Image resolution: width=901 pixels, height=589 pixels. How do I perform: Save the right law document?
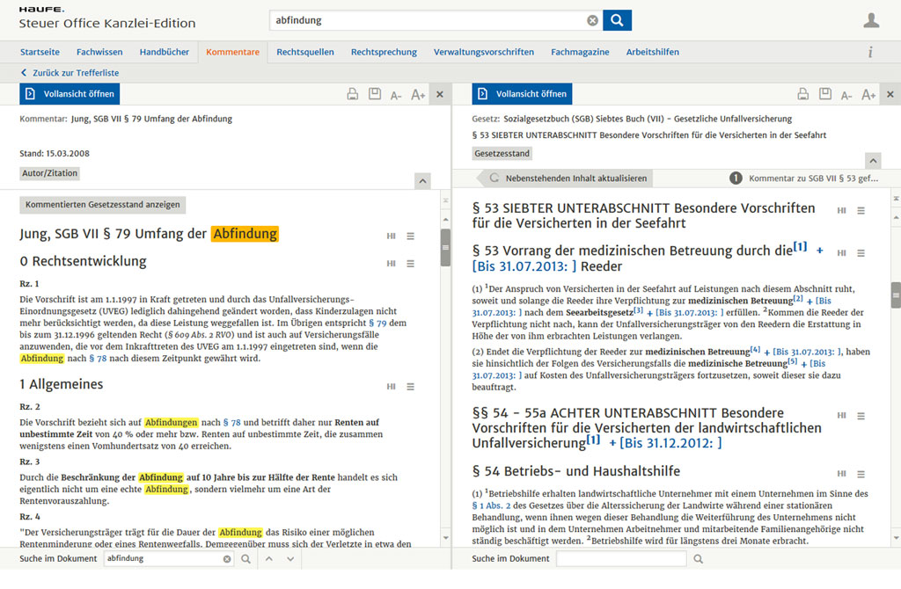point(825,93)
